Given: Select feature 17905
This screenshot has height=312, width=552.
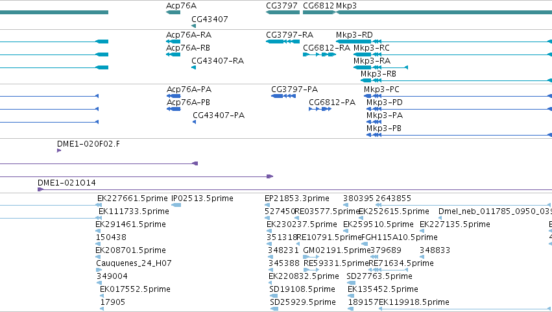Looking at the screenshot, I should coord(113,302).
